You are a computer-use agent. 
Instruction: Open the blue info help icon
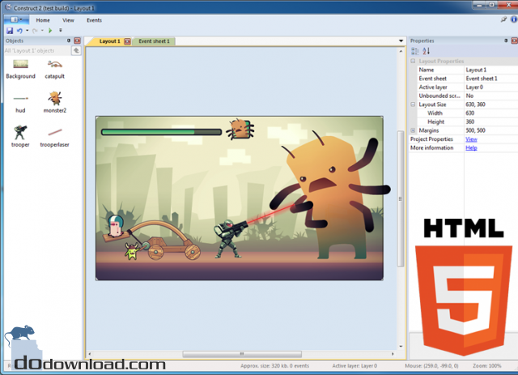[514, 19]
